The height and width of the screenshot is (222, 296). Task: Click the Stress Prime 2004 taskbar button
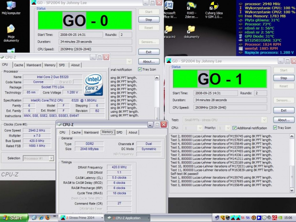click(x=81, y=218)
